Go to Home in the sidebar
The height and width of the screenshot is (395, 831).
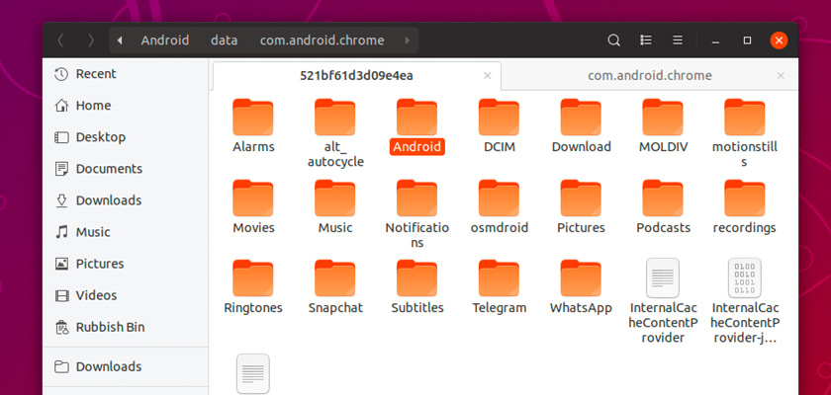125,106
